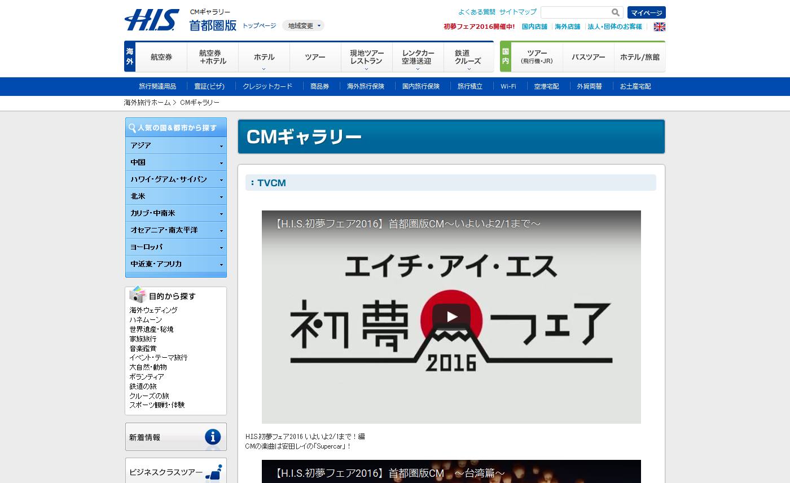Open the 台湾篇 video thumbnail

(x=451, y=472)
